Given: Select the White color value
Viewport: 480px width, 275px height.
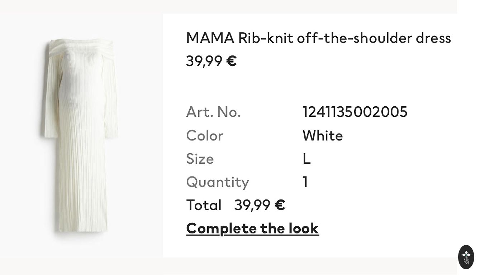Looking at the screenshot, I should pyautogui.click(x=323, y=136).
